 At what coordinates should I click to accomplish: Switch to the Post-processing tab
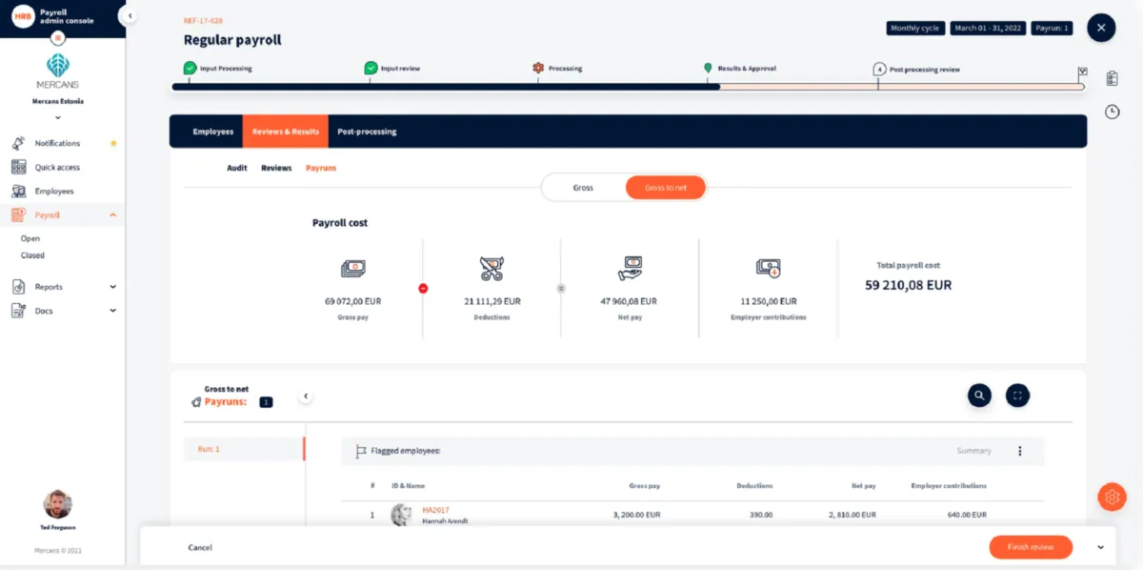(367, 132)
